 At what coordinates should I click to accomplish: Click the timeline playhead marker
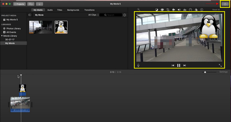pos(21,75)
